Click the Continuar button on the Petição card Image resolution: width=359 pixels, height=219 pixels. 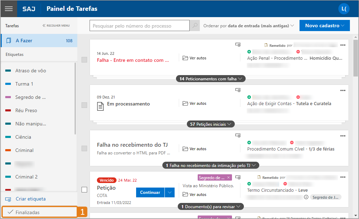150,192
